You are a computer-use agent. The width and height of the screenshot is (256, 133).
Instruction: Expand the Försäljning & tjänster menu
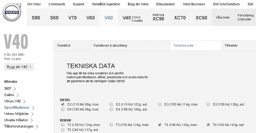click(x=246, y=17)
